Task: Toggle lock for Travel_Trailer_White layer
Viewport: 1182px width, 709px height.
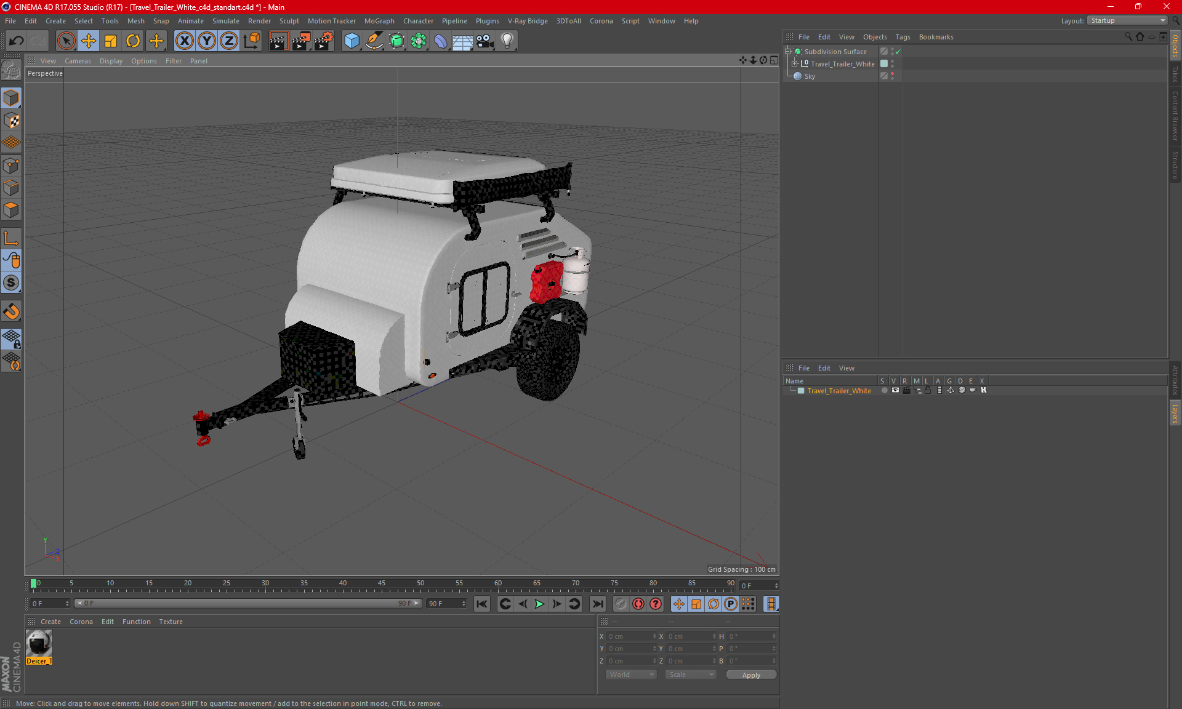Action: coord(928,390)
